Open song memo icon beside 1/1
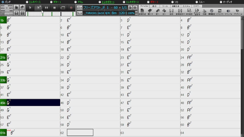Image resolution: width=244 pixels, height=137 pixels. [x=130, y=8]
